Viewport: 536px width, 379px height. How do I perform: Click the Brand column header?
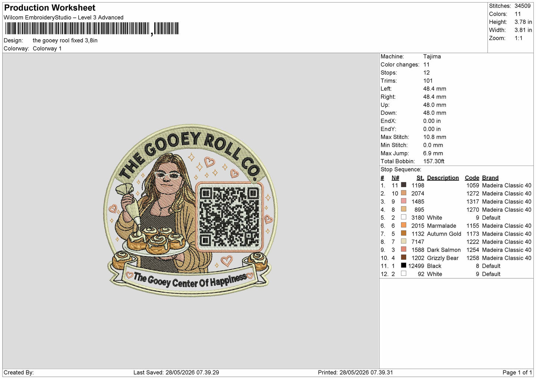click(490, 178)
